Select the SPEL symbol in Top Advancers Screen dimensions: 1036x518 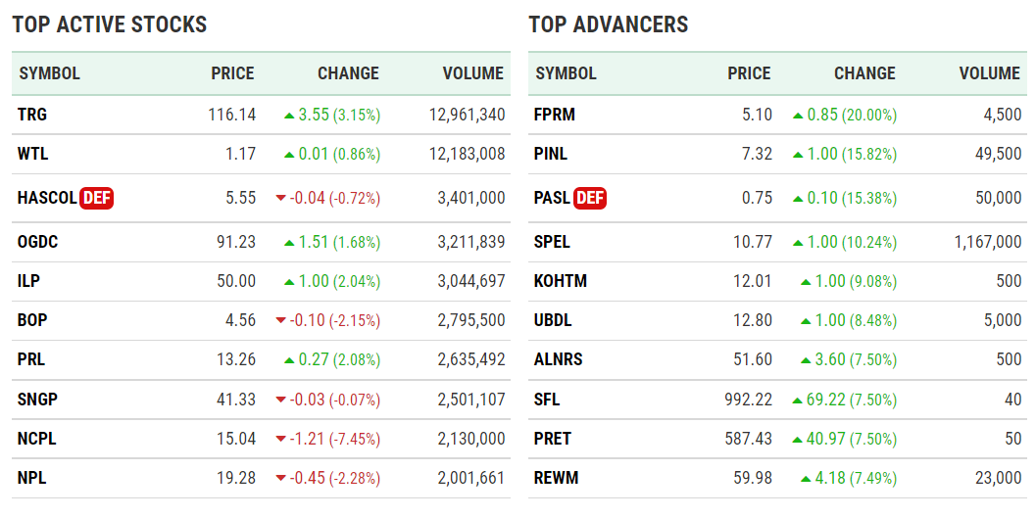click(553, 242)
